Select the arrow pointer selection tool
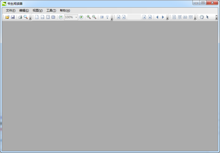Image resolution: width=220 pixels, height=153 pixels. coord(207,17)
